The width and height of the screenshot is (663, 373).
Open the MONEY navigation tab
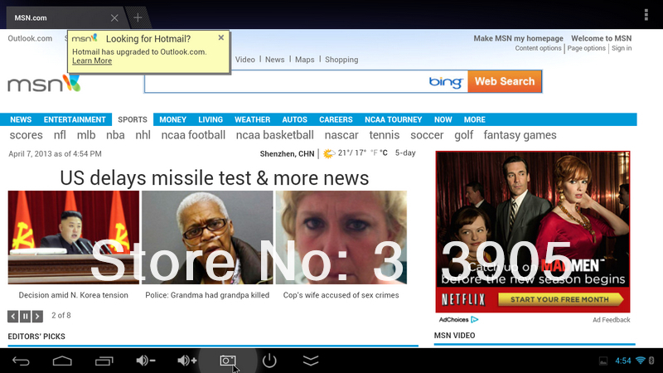click(x=173, y=119)
